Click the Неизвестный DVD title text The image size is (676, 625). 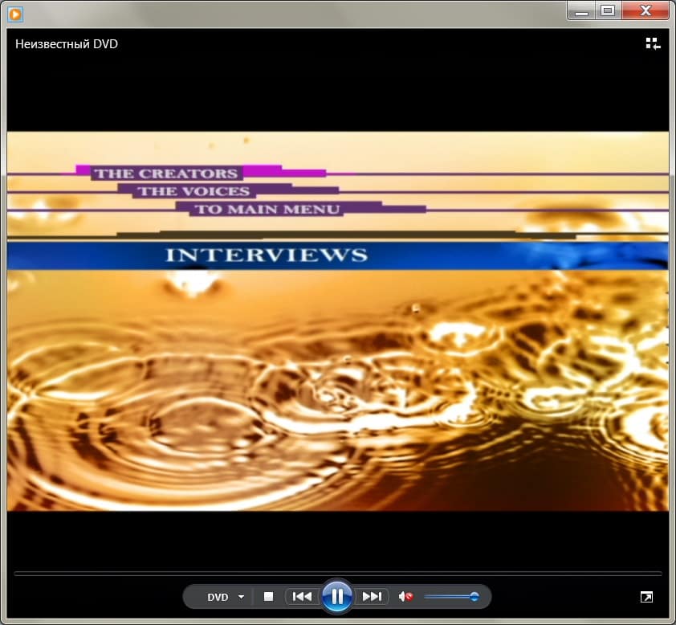click(67, 44)
